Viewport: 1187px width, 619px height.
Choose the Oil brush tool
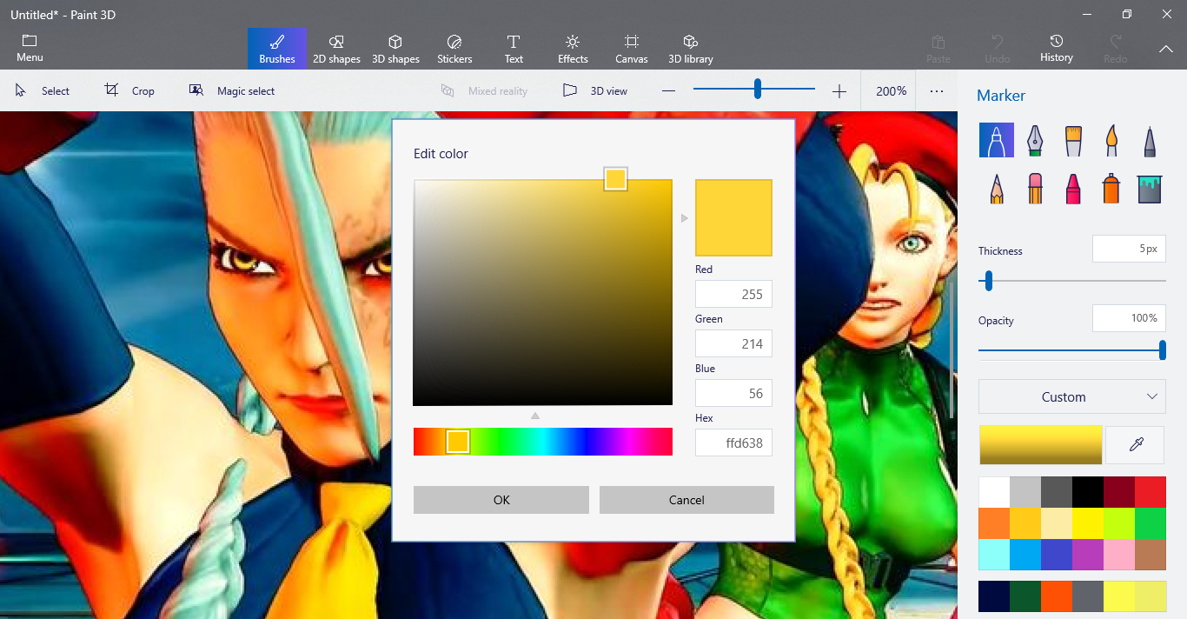1073,140
